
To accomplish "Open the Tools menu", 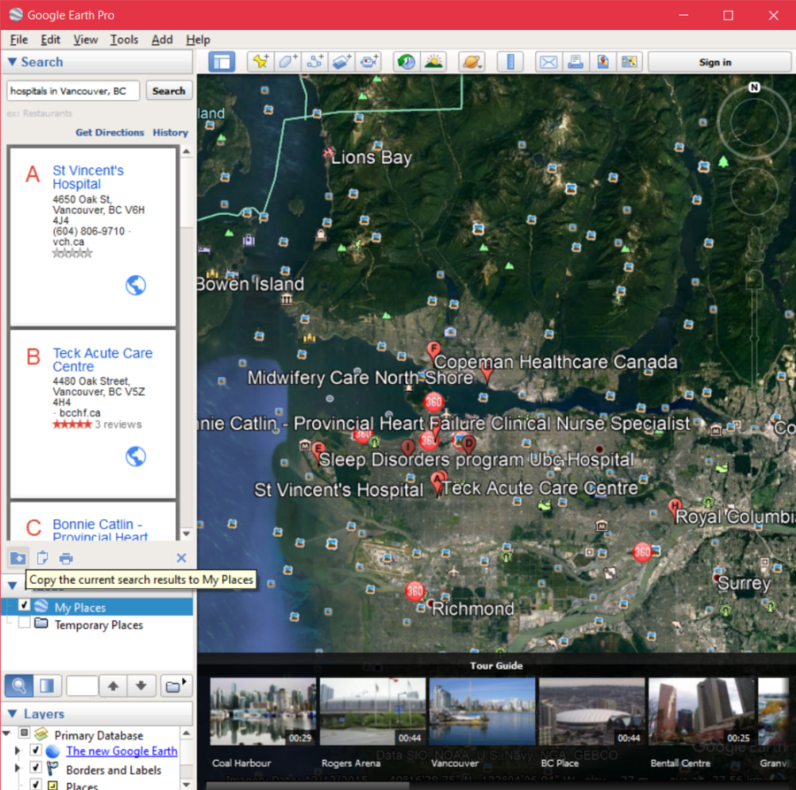I will [x=124, y=39].
